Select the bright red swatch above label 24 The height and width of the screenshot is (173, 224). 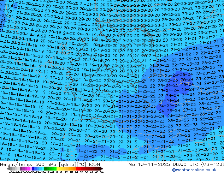click(77, 168)
